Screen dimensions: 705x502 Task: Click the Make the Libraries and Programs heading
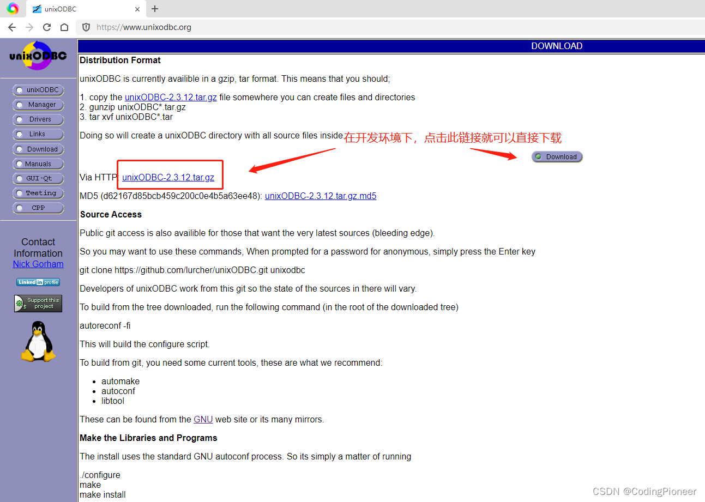click(x=148, y=438)
